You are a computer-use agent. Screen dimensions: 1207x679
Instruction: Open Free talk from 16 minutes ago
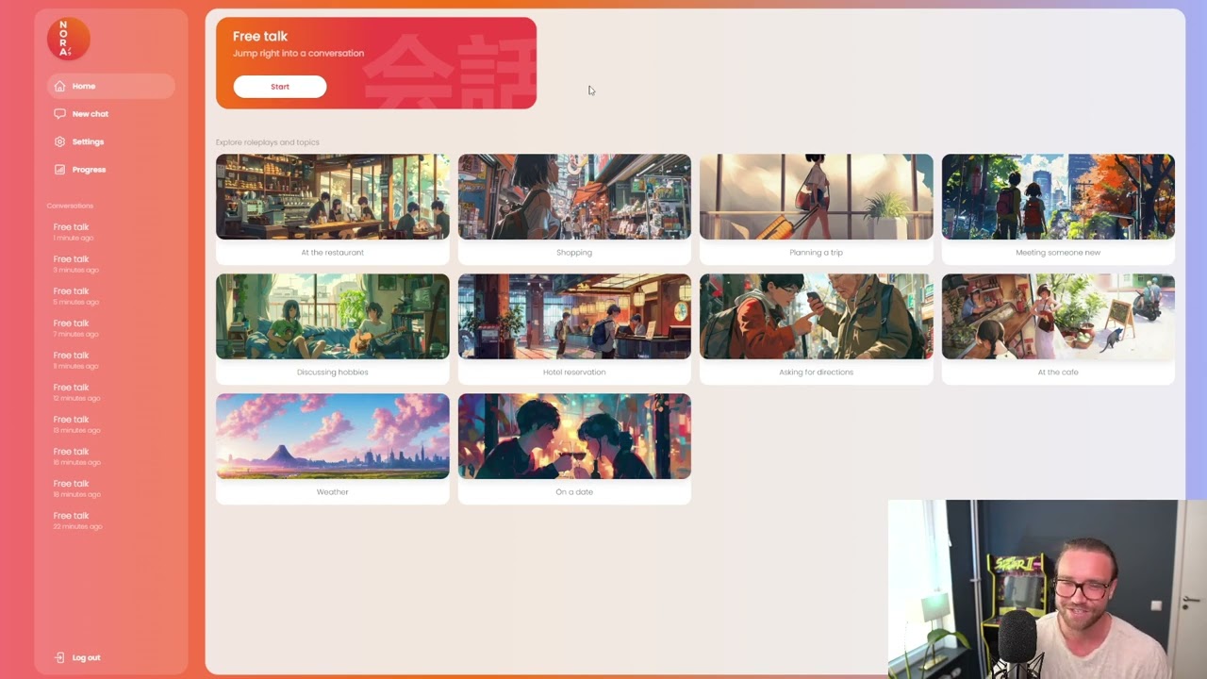(75, 456)
